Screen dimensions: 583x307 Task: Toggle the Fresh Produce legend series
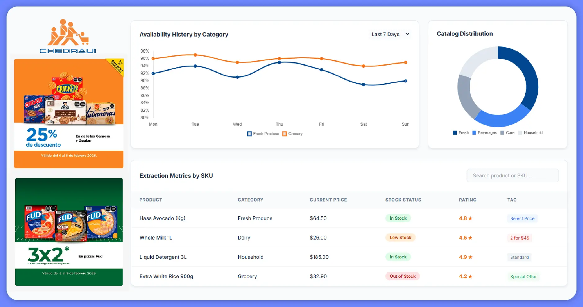[263, 134]
